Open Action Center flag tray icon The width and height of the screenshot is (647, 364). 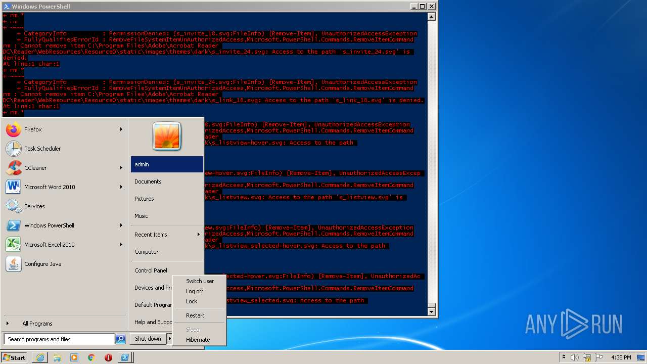coord(598,357)
